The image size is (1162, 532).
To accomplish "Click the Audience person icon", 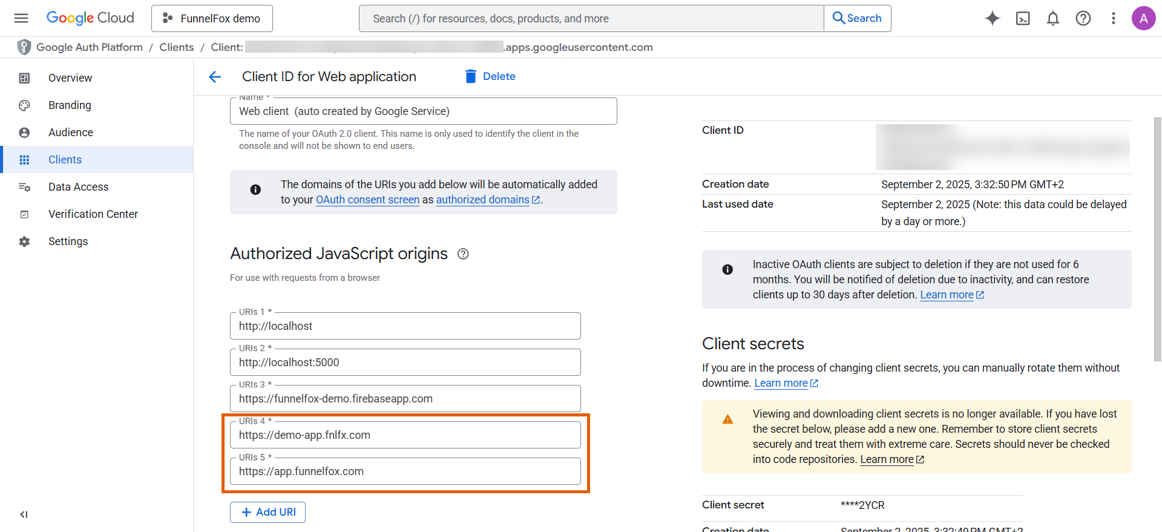I will coord(24,133).
